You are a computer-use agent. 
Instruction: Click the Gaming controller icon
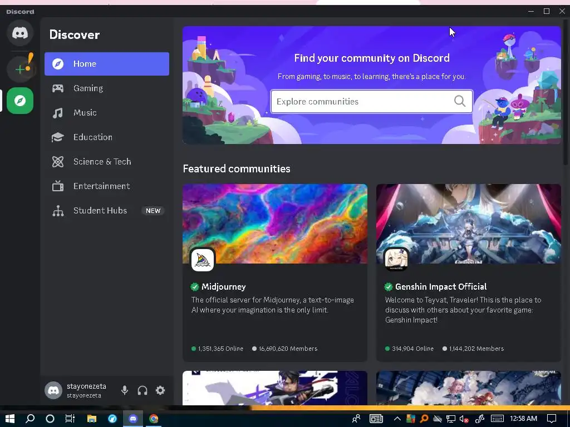tap(58, 88)
